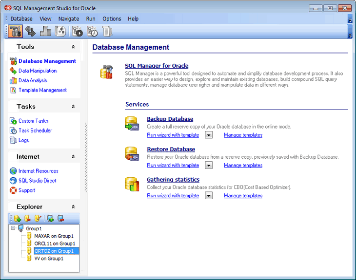Click the Custom Tasks sidebar icon

13,121
